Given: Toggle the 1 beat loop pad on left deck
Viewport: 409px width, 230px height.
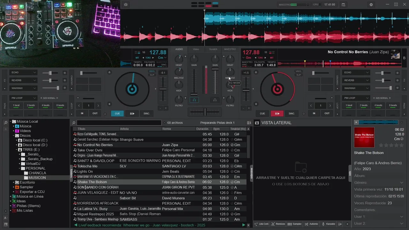Looking at the screenshot, I should click(16, 105).
